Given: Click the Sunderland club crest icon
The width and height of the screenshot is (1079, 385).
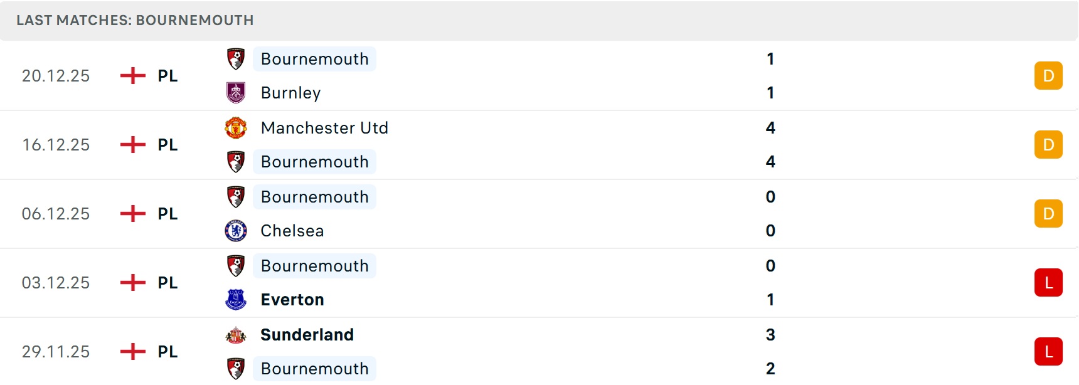Looking at the screenshot, I should point(236,335).
